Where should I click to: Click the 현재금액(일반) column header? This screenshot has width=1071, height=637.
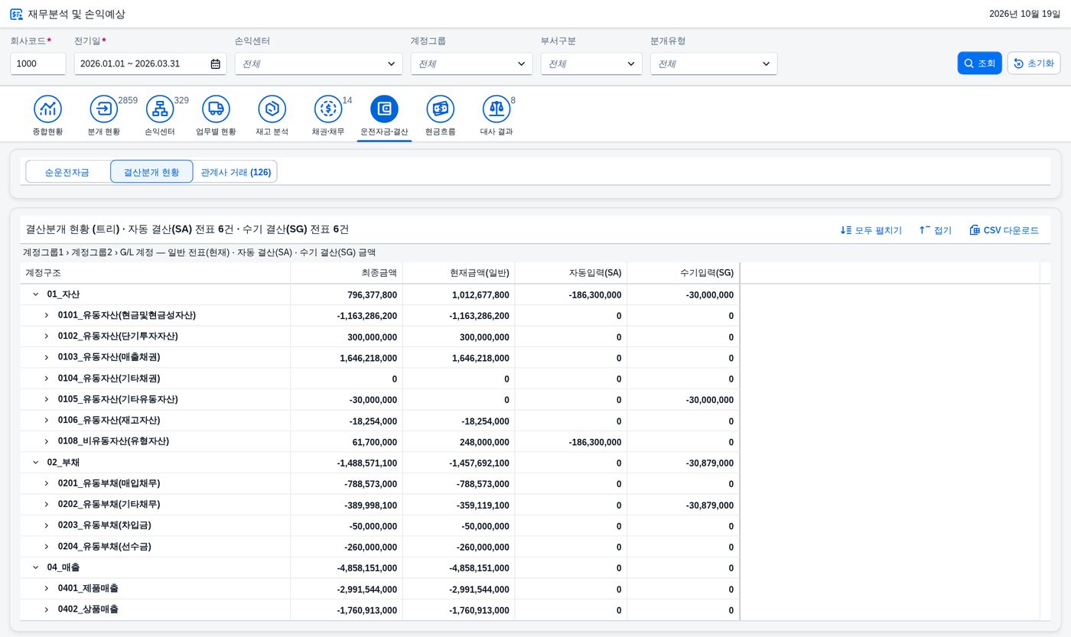tap(459, 273)
